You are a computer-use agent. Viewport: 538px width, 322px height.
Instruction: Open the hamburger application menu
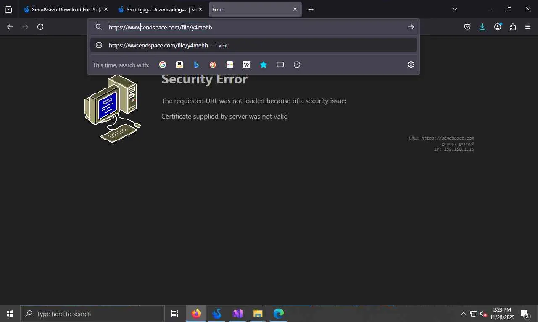(x=528, y=27)
